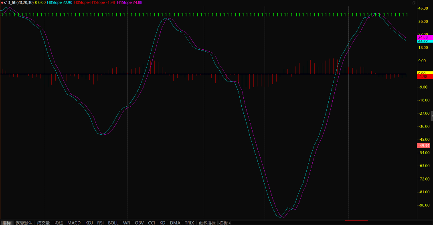Switch to DMA indicator
This screenshot has width=433, height=225.
point(175,223)
